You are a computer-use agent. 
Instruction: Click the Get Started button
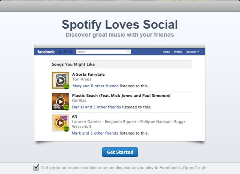[120, 152]
